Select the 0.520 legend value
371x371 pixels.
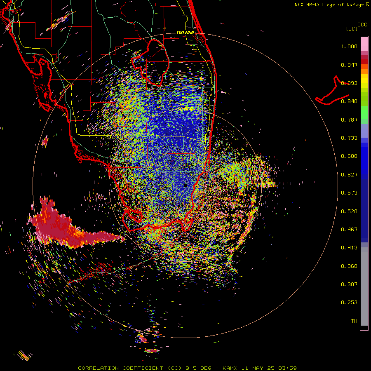pos(349,211)
